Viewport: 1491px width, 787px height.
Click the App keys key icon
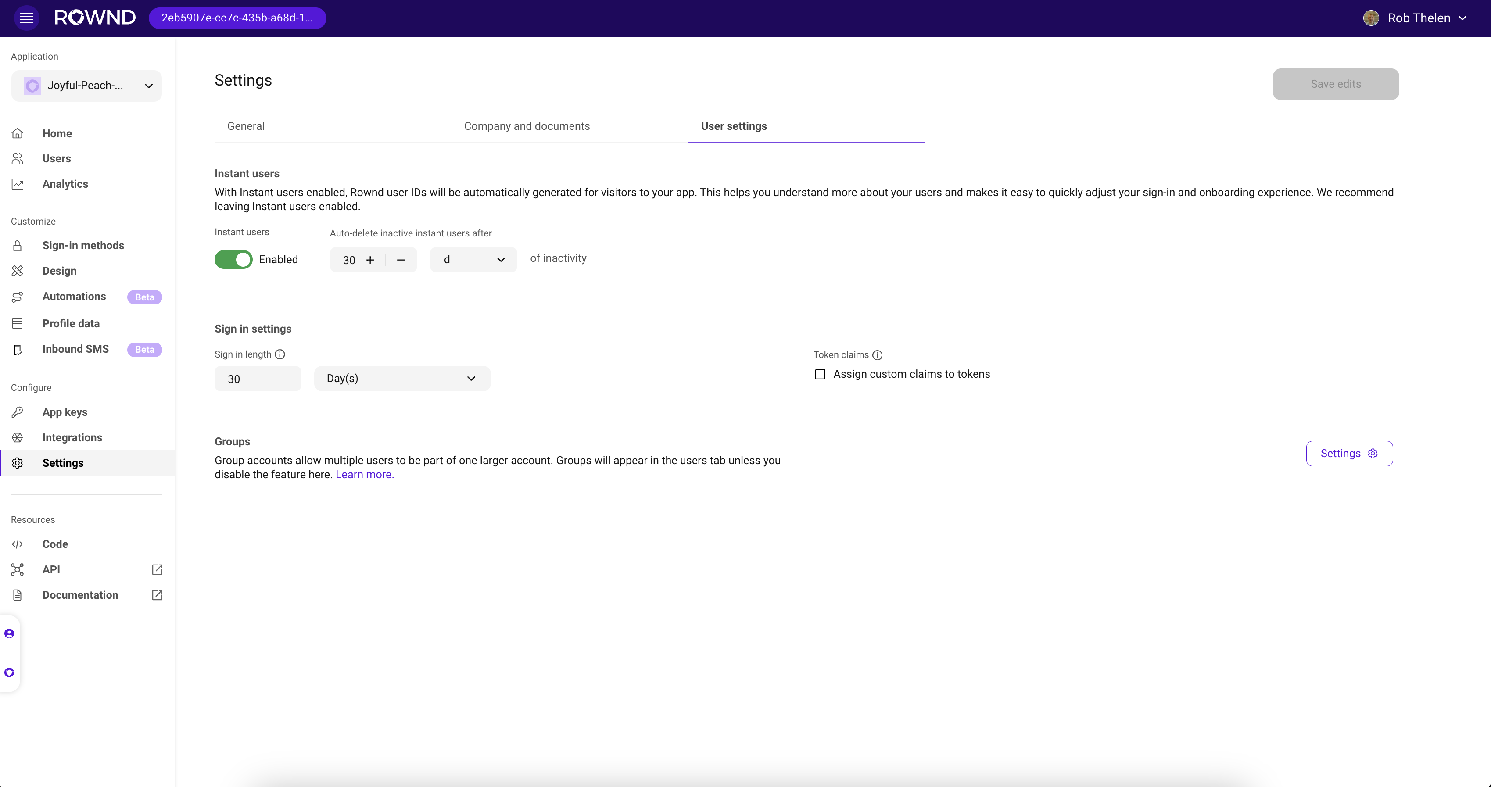click(x=18, y=412)
